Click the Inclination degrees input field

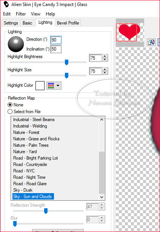point(56,49)
